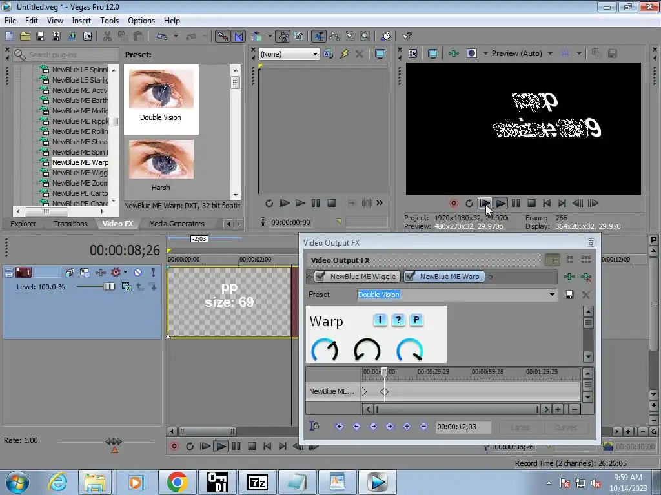Open the Tools menu
The height and width of the screenshot is (495, 661).
(x=109, y=20)
